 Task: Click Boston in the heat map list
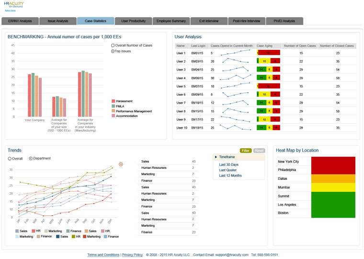coord(283,213)
